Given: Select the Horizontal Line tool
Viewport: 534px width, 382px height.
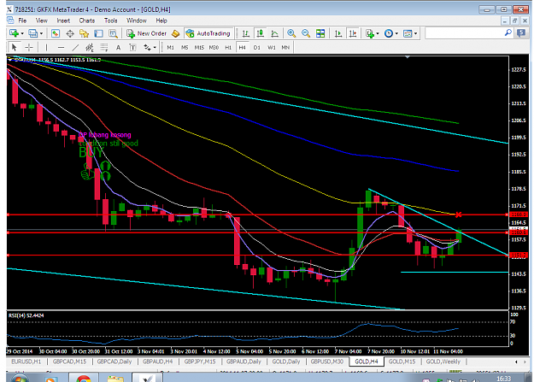Looking at the screenshot, I should pyautogui.click(x=61, y=47).
